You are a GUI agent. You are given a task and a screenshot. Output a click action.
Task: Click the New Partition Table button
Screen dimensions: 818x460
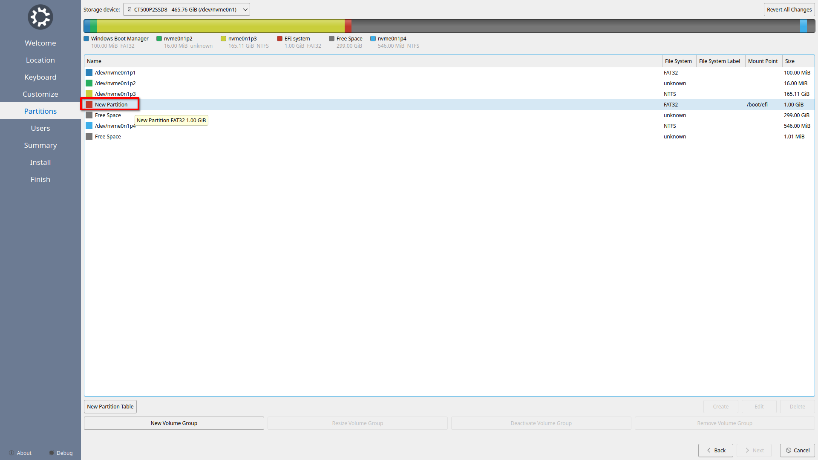[110, 406]
